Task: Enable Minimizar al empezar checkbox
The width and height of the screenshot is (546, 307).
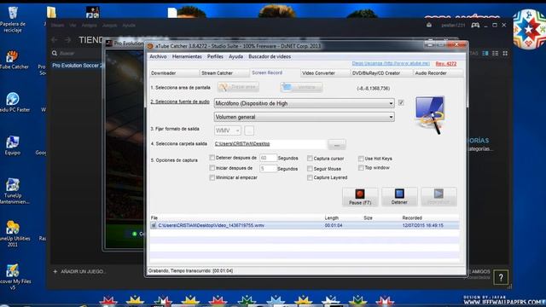Action: [212, 177]
